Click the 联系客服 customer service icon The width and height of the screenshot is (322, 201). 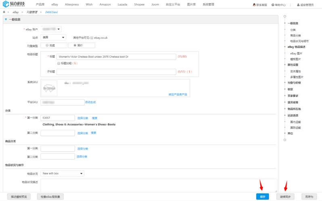click(254, 5)
